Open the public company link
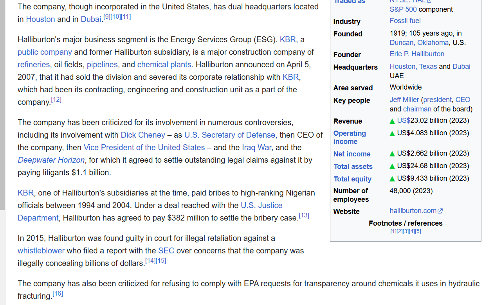494x305 pixels. click(x=45, y=52)
